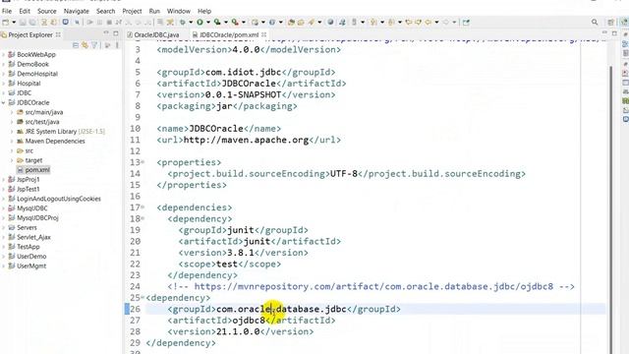Click the http://maven.apache.org URL text
Image resolution: width=629 pixels, height=354 pixels.
pyautogui.click(x=246, y=140)
